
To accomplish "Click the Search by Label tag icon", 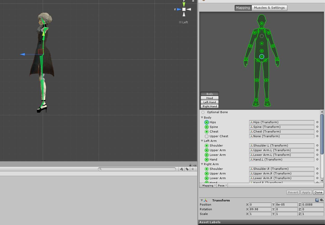I will click(187, 169).
